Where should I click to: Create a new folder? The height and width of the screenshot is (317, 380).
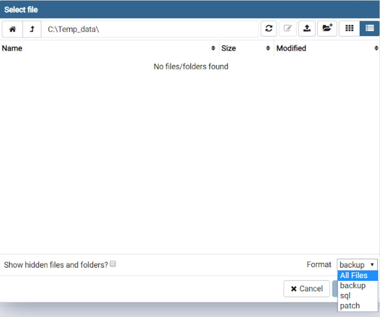[327, 29]
